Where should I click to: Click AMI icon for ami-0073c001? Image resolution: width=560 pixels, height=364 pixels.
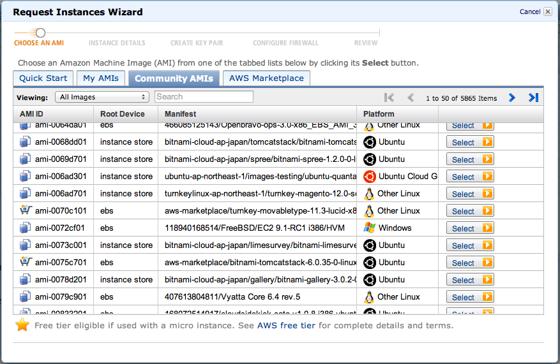click(25, 245)
